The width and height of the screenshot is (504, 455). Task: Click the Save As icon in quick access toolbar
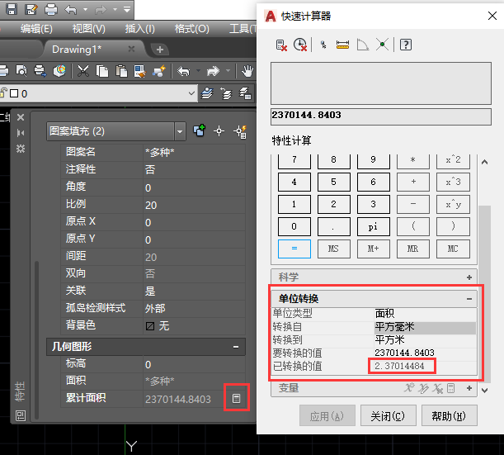[x=31, y=9]
